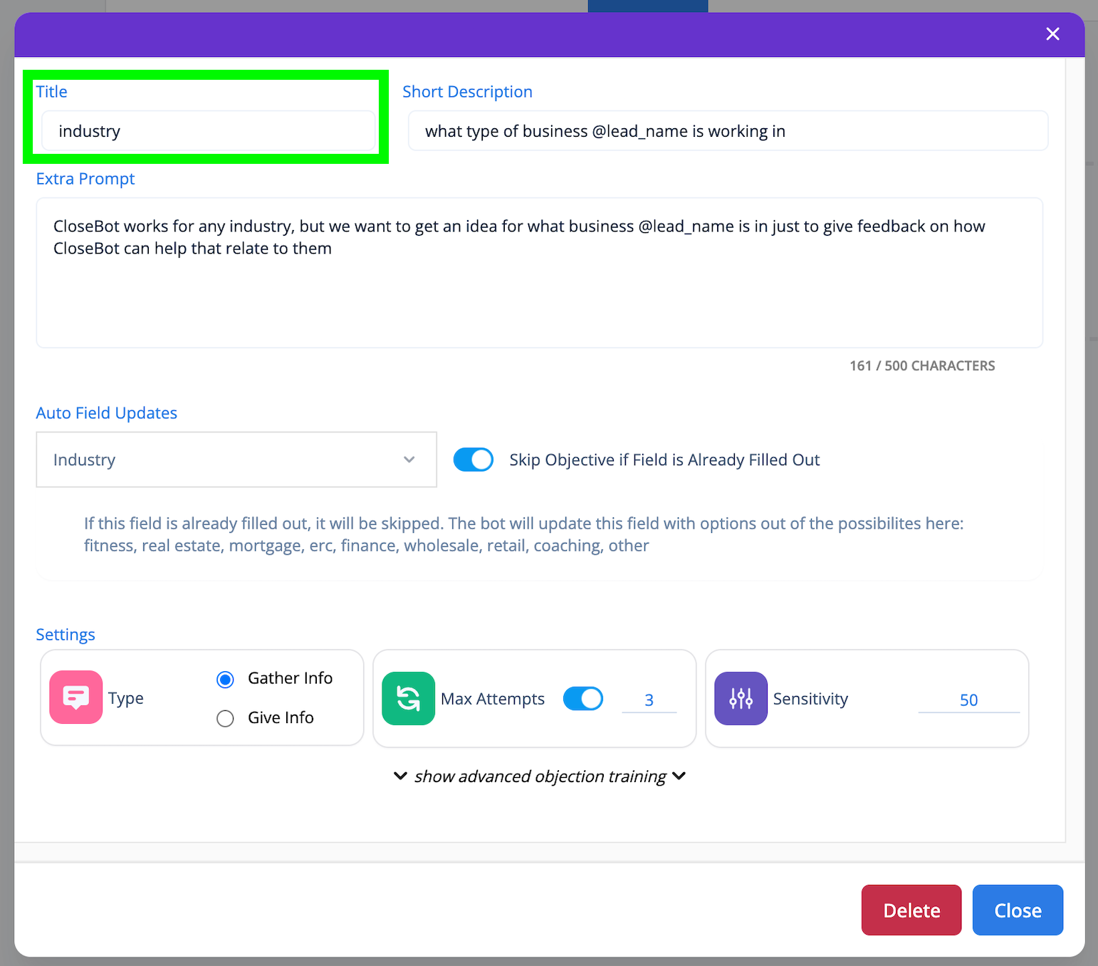Click the chevron left of advanced training
Image resolution: width=1098 pixels, height=966 pixels.
point(401,776)
